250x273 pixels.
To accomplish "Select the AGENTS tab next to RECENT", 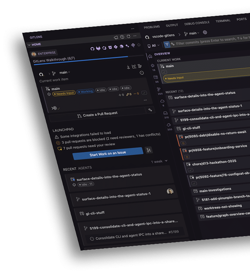I will tap(85, 168).
